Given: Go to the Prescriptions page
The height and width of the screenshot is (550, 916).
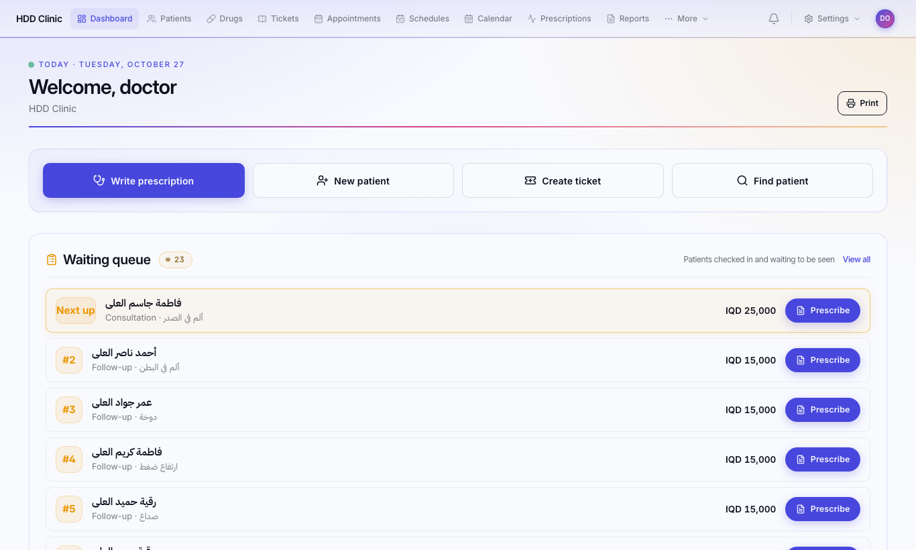Looking at the screenshot, I should [x=559, y=19].
